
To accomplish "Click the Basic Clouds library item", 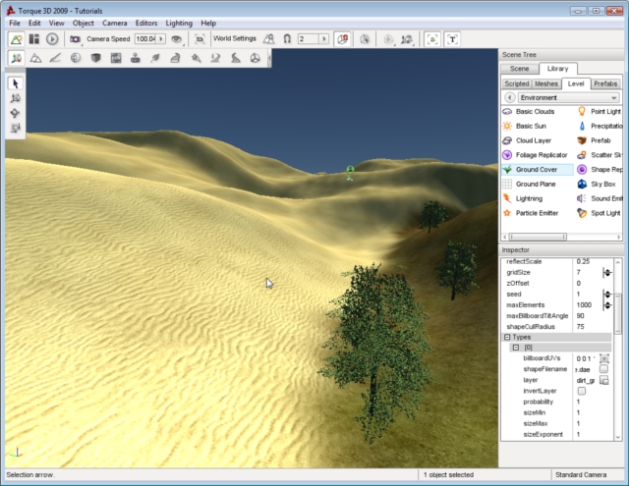I will (535, 112).
